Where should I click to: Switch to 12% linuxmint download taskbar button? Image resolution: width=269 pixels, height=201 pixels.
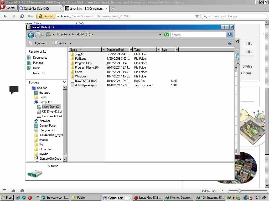(x=210, y=198)
